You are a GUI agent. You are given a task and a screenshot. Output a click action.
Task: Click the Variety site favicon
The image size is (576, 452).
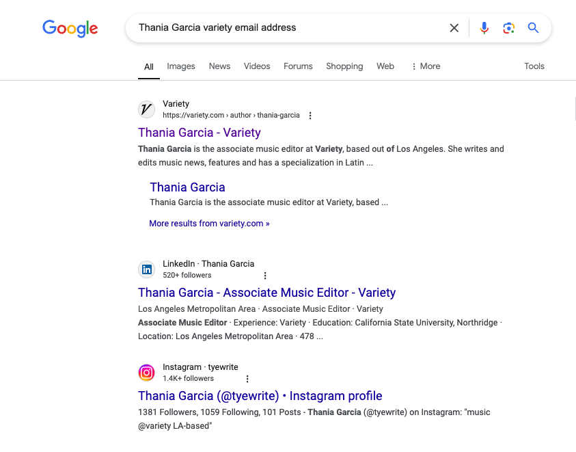click(146, 109)
